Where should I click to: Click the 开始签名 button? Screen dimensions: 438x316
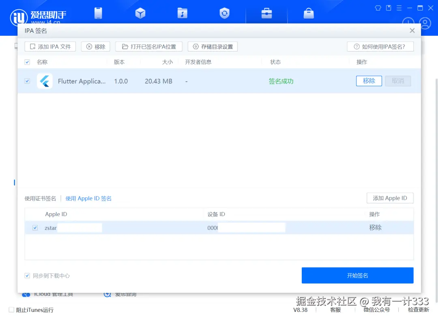click(x=358, y=275)
